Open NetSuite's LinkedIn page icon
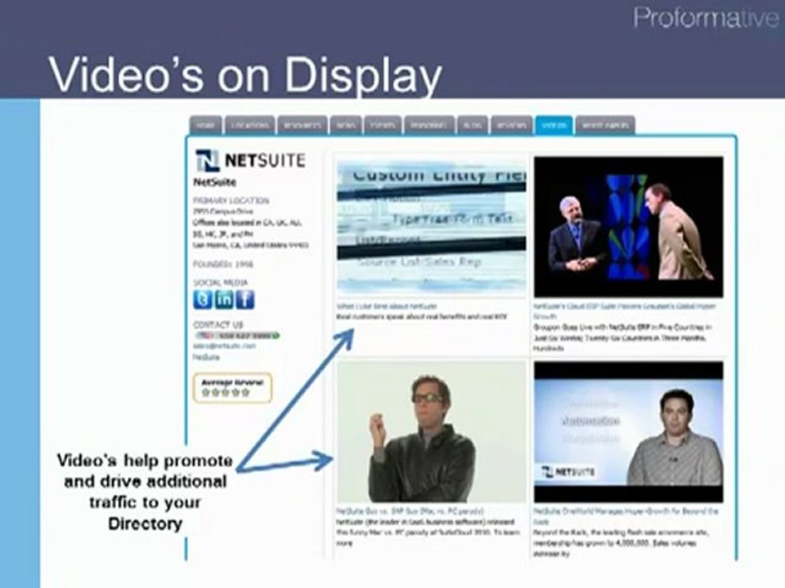 224,300
